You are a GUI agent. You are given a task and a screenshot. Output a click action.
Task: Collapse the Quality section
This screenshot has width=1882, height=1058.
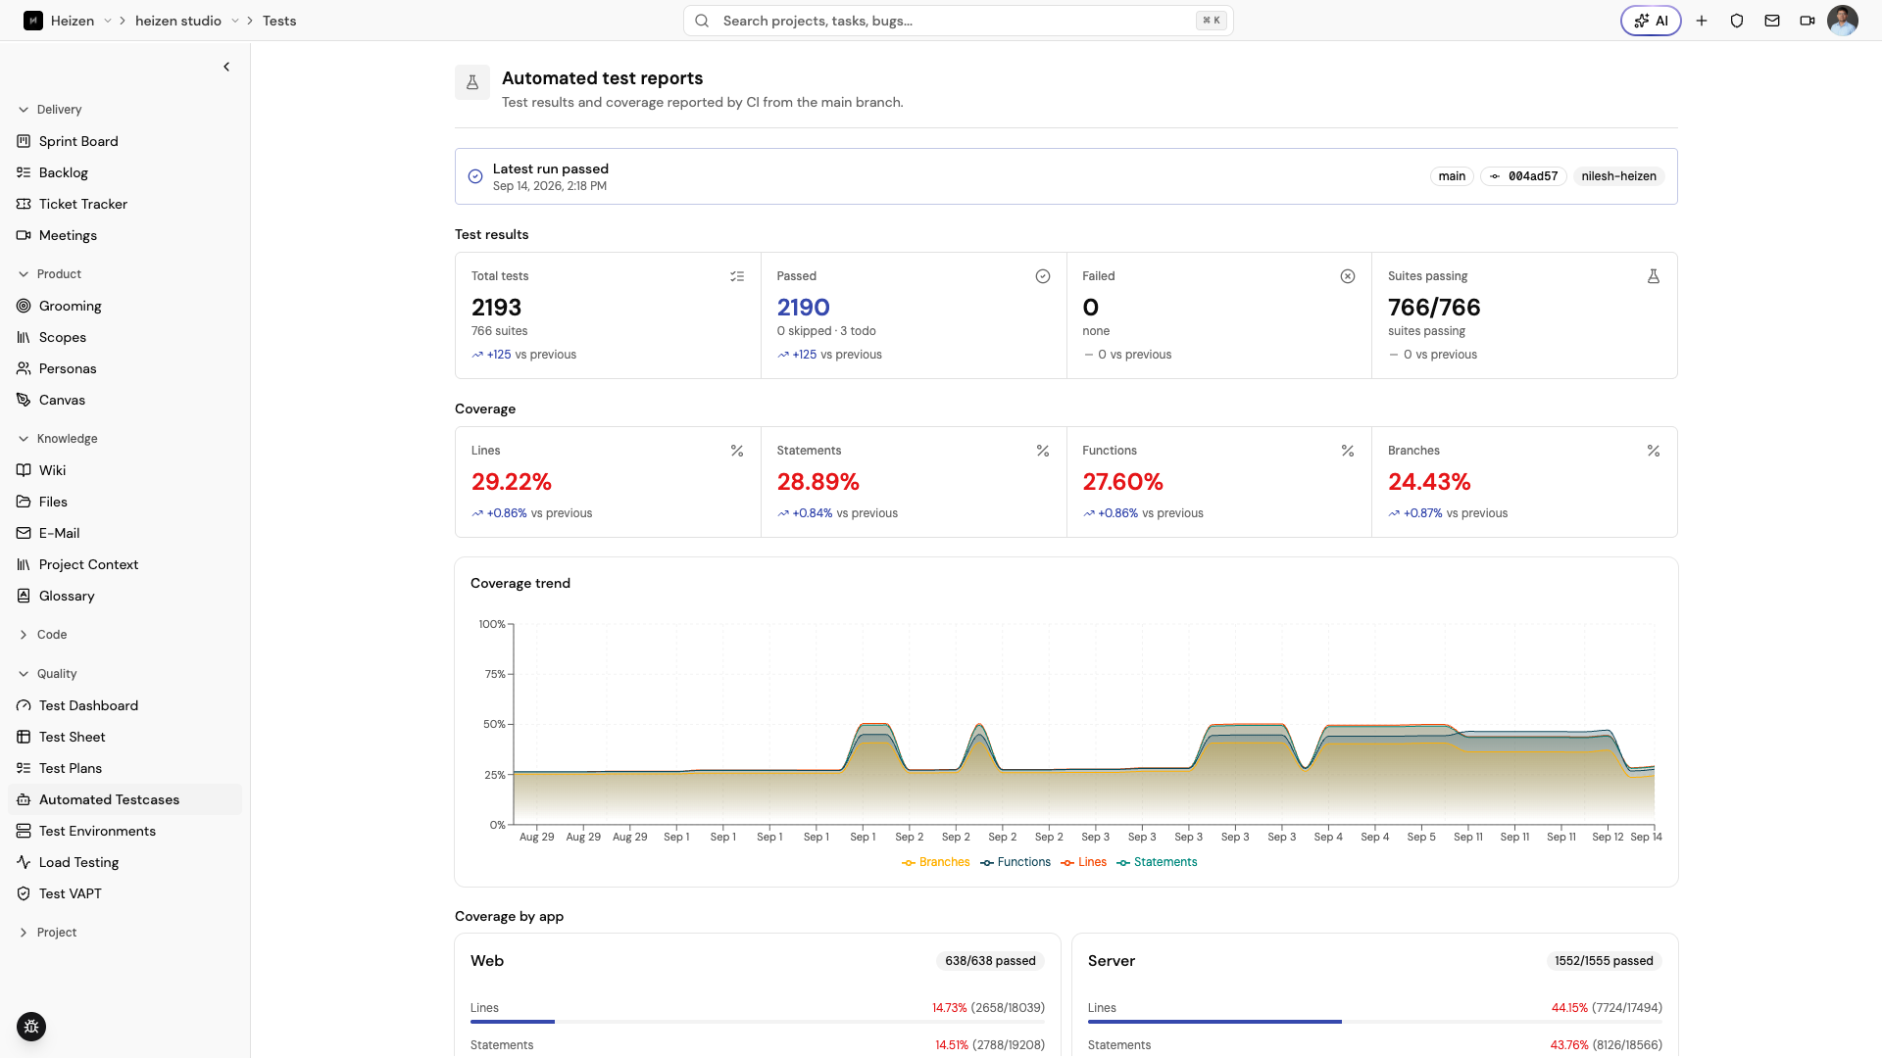click(x=47, y=674)
